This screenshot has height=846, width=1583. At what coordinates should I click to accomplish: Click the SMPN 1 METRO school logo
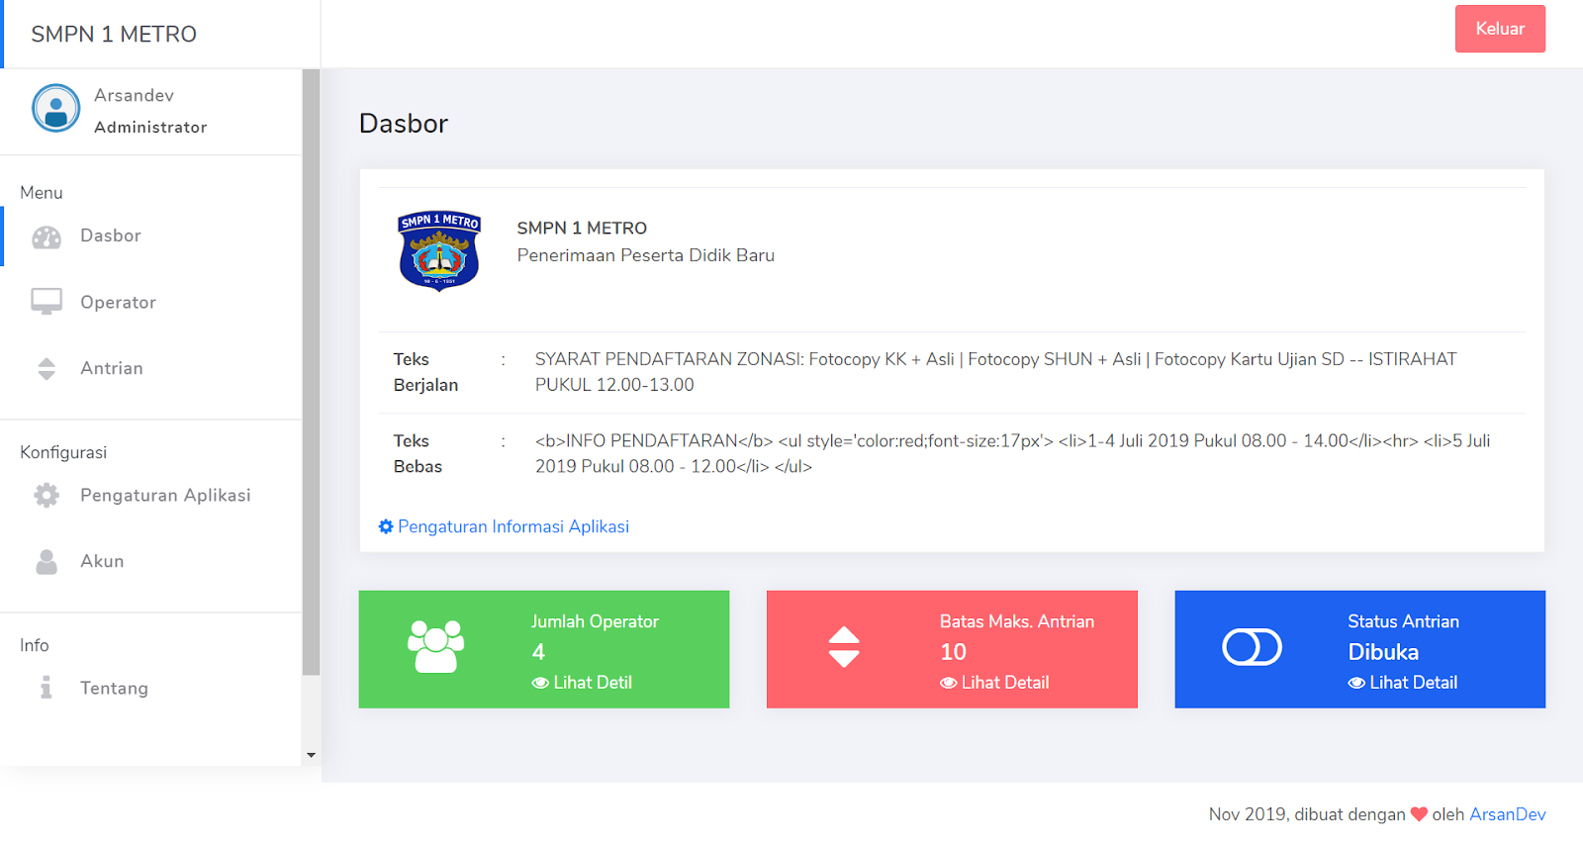(x=439, y=250)
